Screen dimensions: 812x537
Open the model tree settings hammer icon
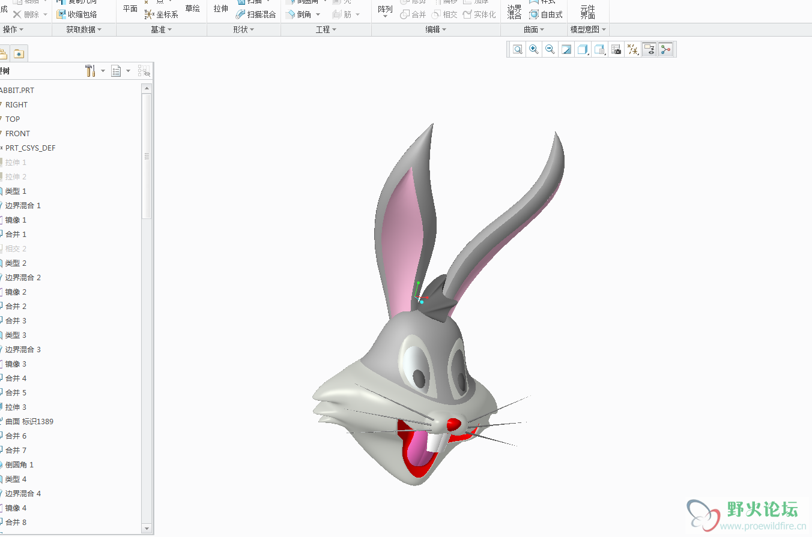(90, 71)
